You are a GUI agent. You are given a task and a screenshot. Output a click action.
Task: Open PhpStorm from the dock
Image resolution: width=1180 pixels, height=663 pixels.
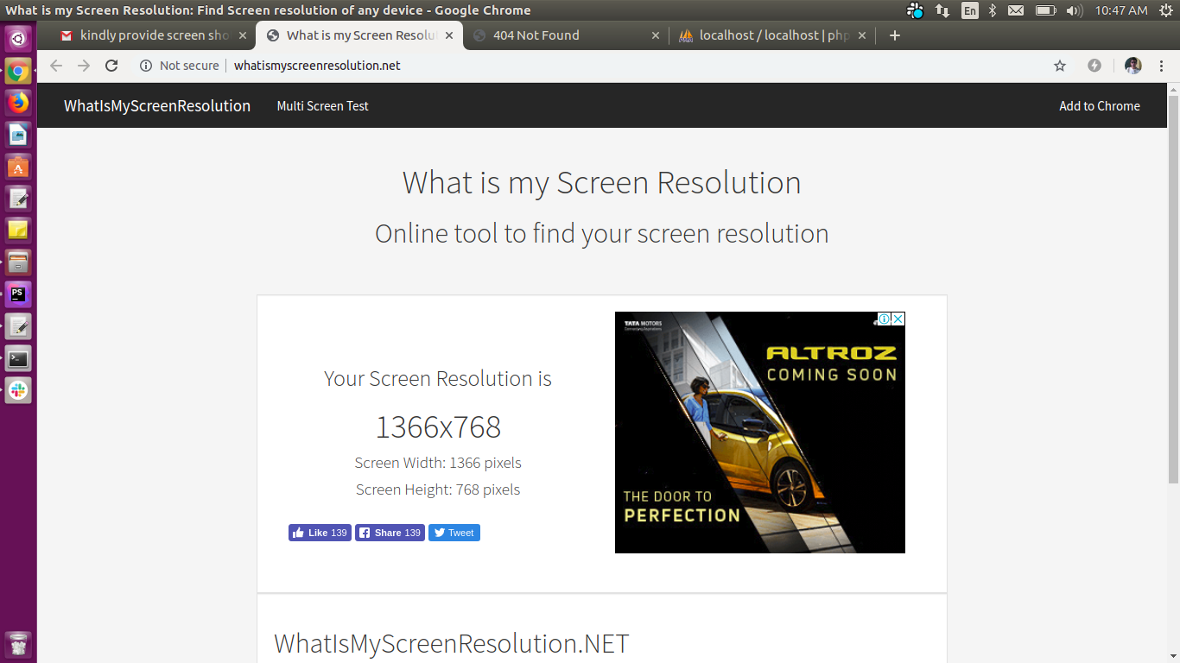click(18, 294)
